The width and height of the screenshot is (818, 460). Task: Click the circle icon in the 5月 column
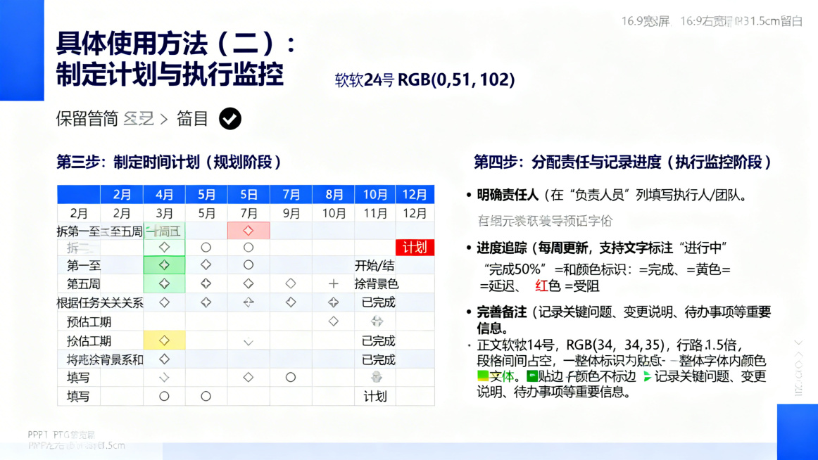point(206,246)
